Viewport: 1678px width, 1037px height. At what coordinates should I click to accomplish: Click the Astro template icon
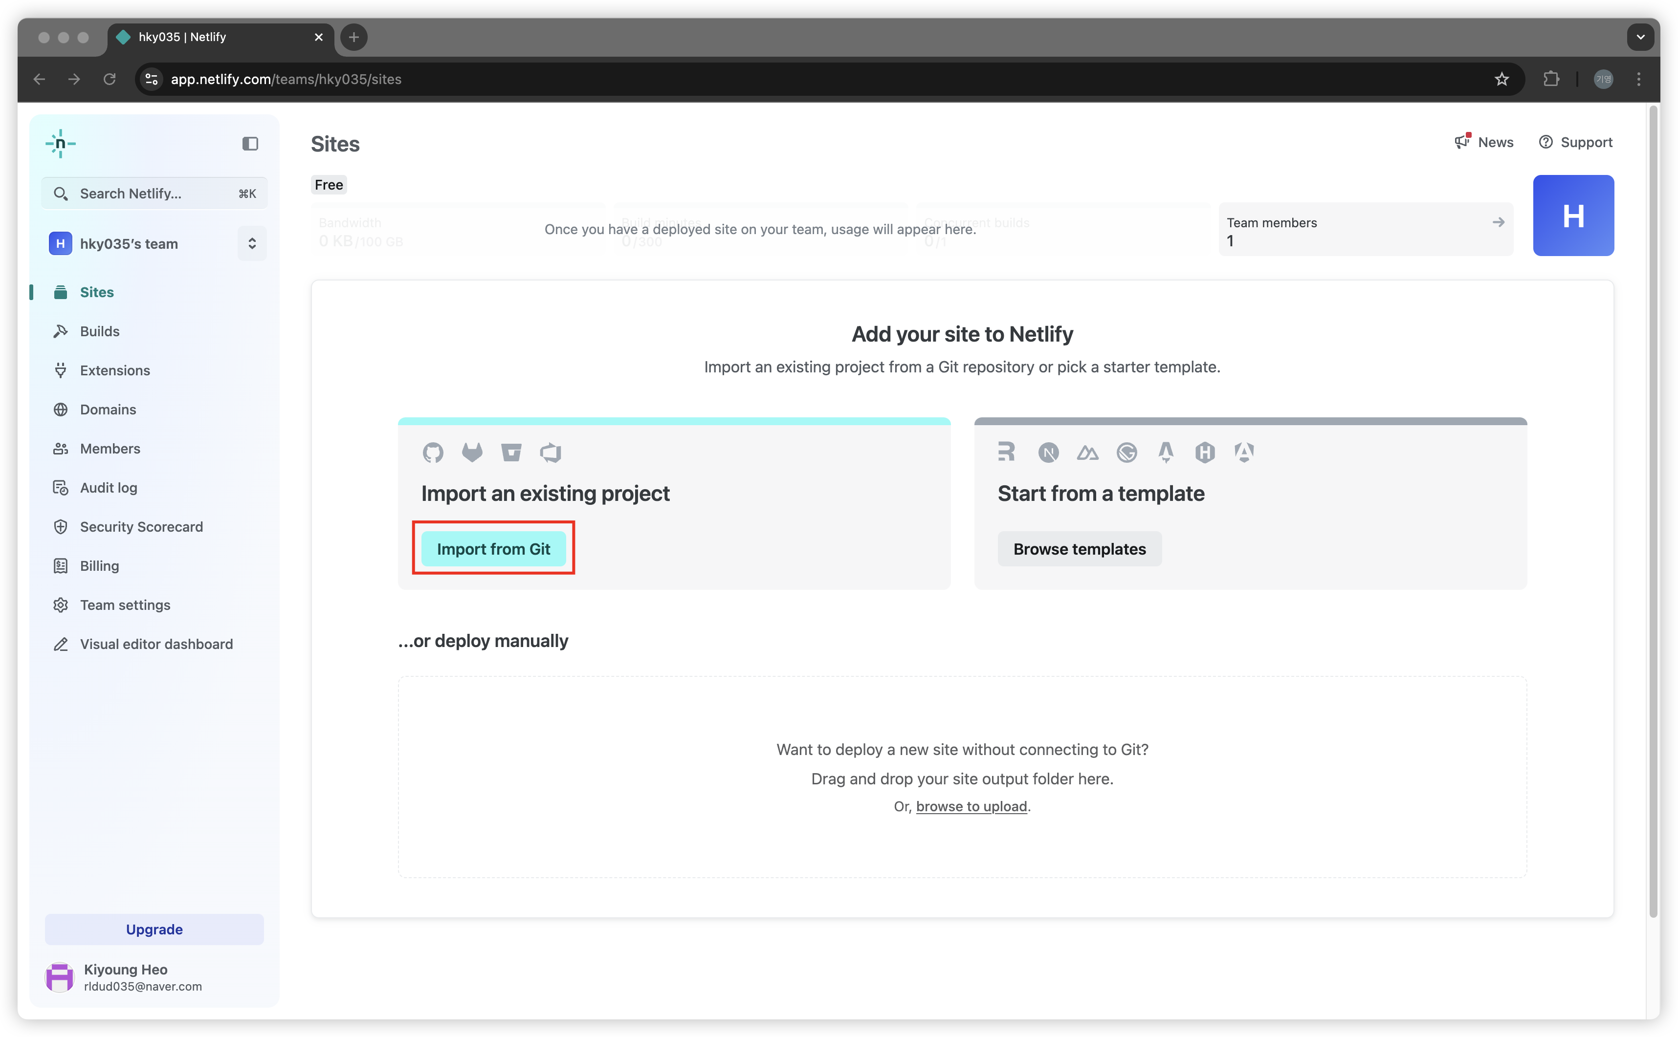(x=1166, y=453)
